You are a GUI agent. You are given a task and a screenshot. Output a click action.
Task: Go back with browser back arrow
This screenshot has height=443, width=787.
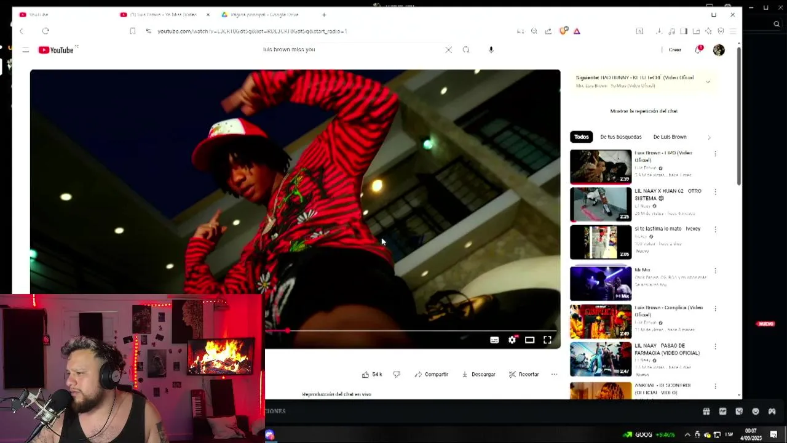pyautogui.click(x=22, y=31)
